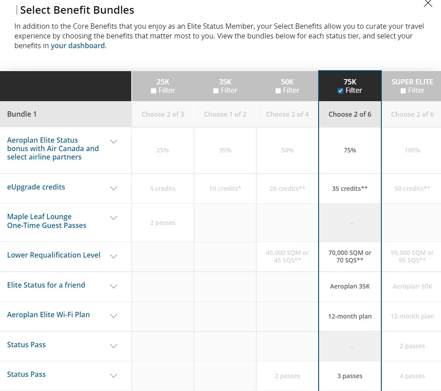Image resolution: width=441 pixels, height=391 pixels.
Task: Click the '75%' bonus cell
Action: 350,150
